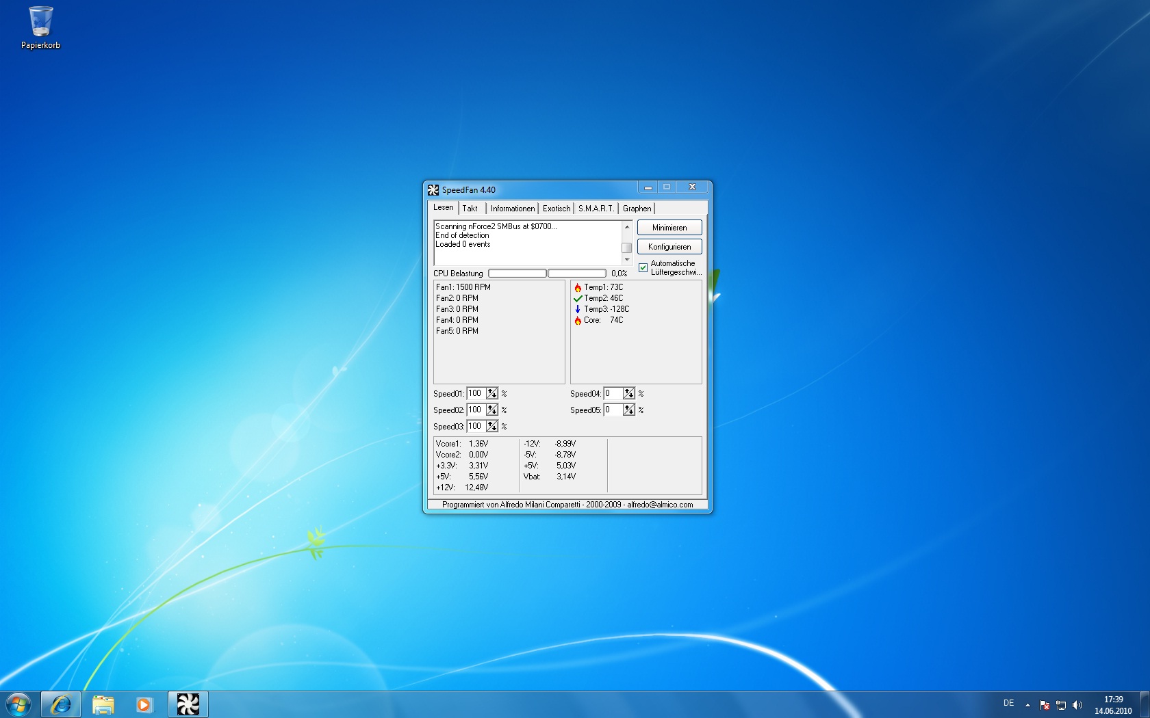Click the Speed02 value field

click(x=476, y=410)
